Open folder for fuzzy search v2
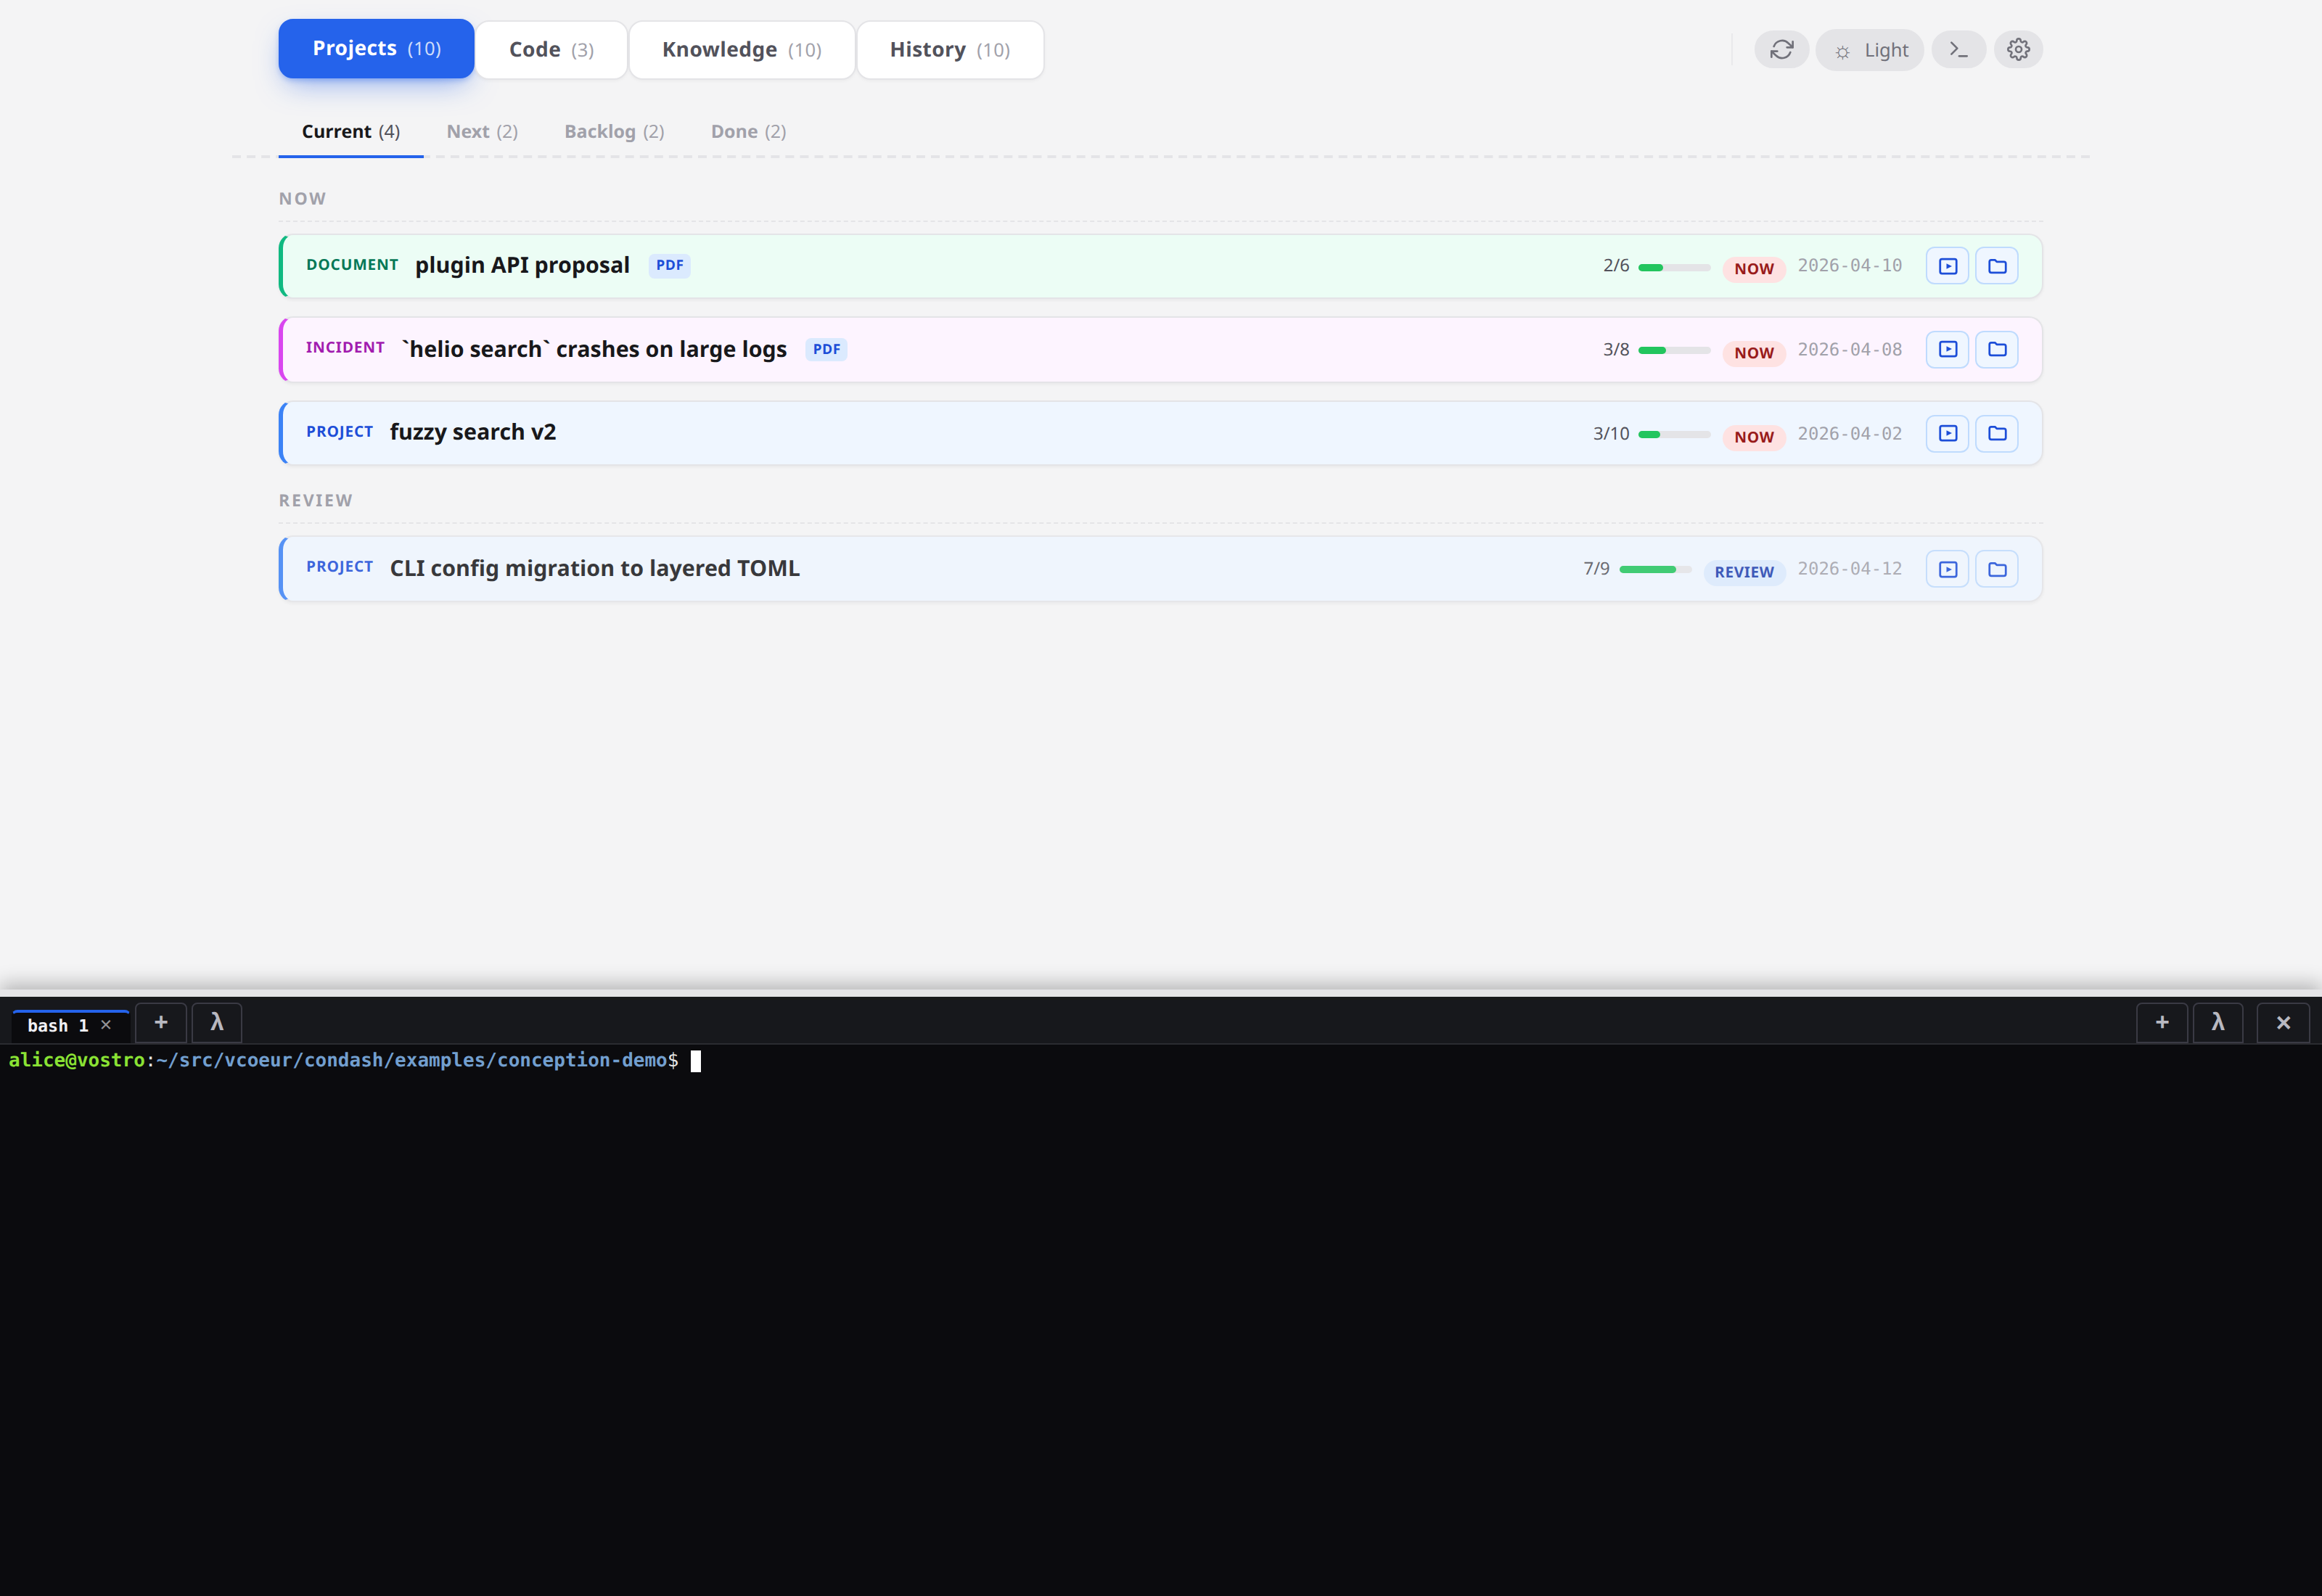2322x1596 pixels. tap(1996, 433)
